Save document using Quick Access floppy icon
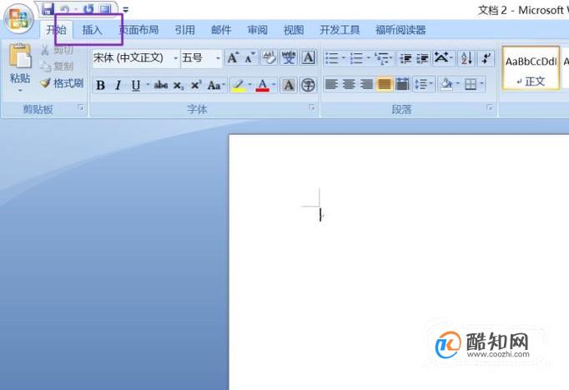This screenshot has height=390, width=569. click(x=48, y=8)
